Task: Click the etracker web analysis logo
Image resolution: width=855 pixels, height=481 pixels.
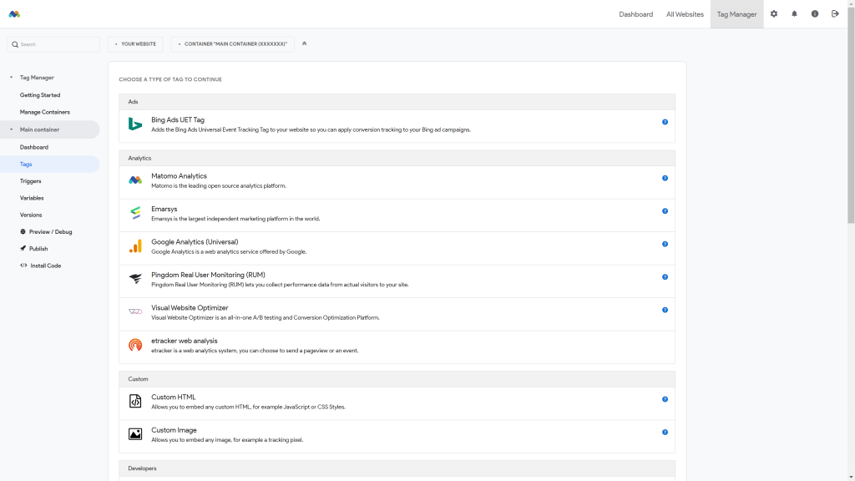Action: [135, 345]
